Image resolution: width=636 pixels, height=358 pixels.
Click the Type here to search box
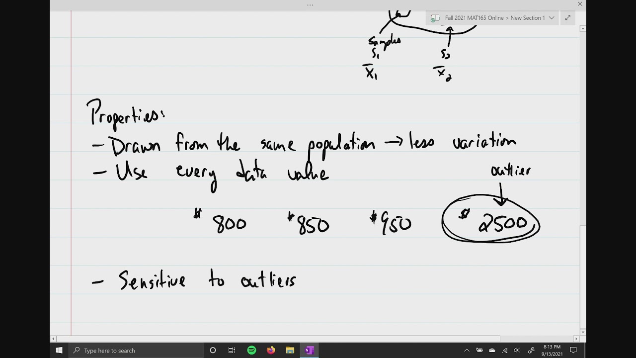136,351
